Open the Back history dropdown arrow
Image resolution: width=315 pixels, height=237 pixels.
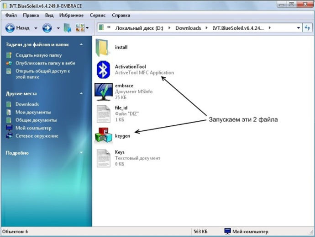pos(36,28)
